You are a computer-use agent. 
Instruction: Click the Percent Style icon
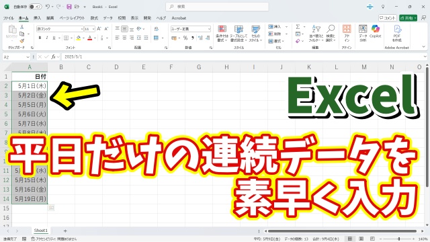(185, 38)
